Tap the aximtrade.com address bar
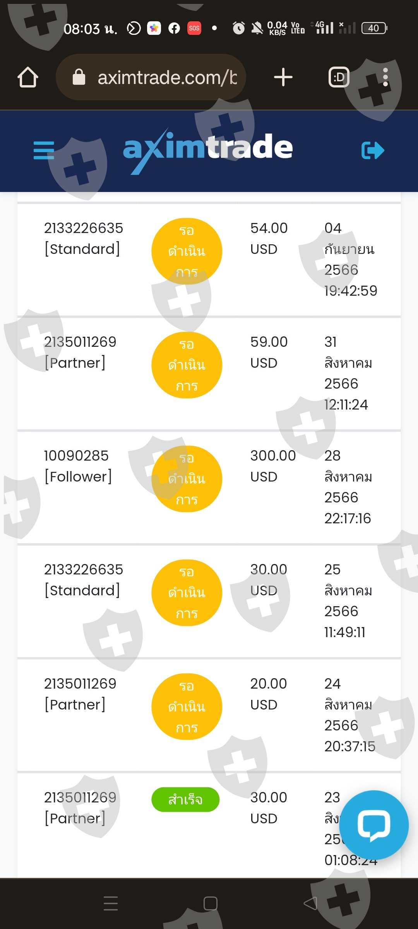 pos(166,77)
